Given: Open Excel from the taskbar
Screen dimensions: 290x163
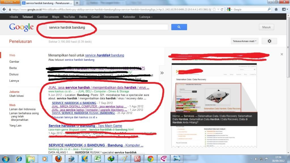Looking at the screenshot, I should (98, 159).
